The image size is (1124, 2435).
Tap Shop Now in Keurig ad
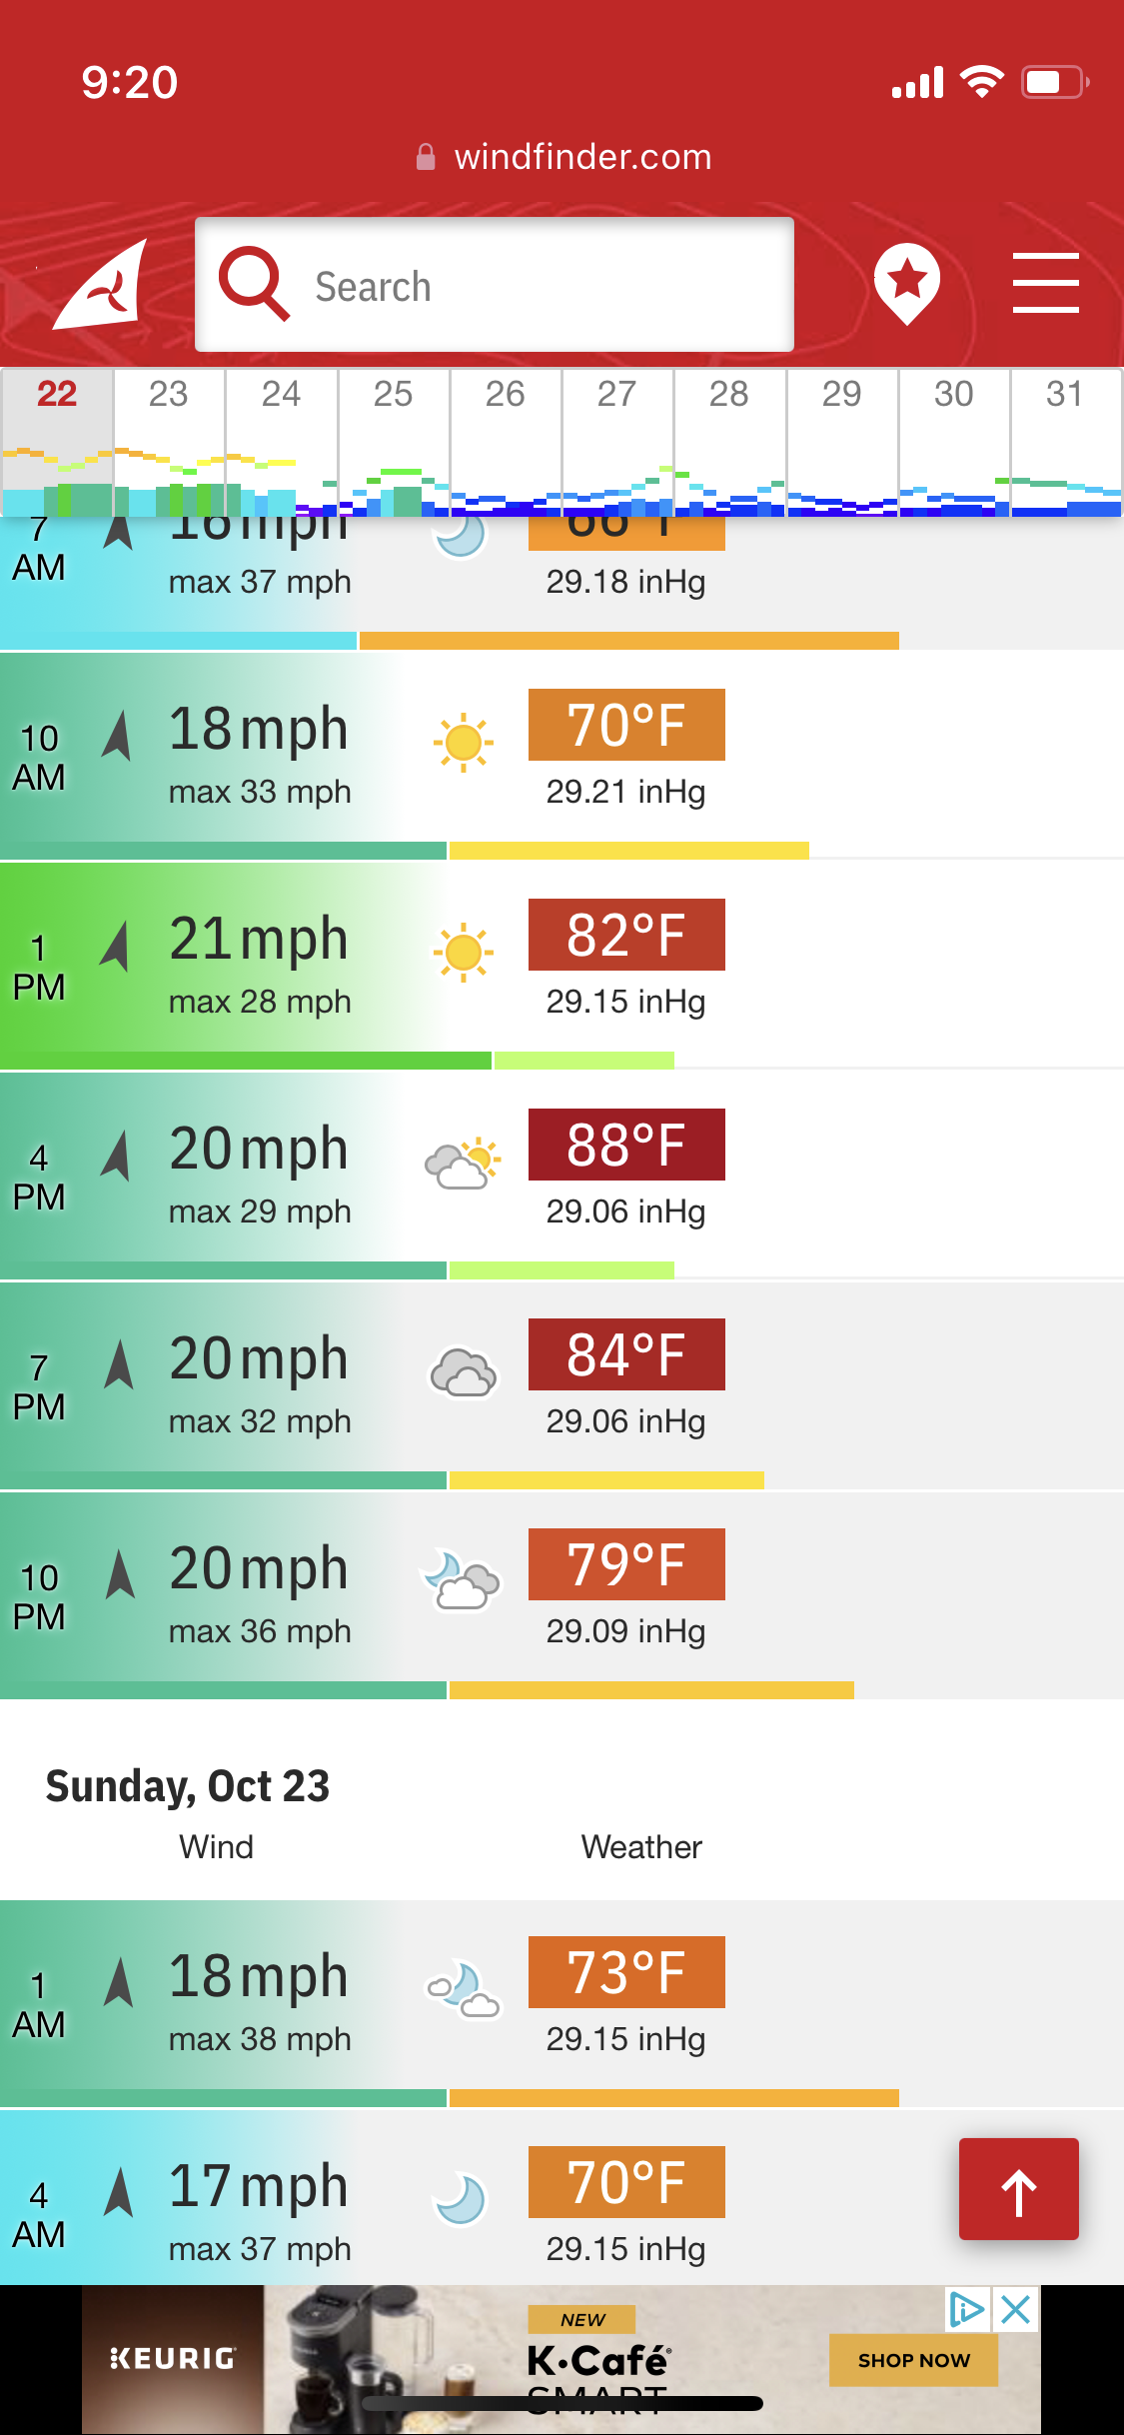coord(913,2360)
